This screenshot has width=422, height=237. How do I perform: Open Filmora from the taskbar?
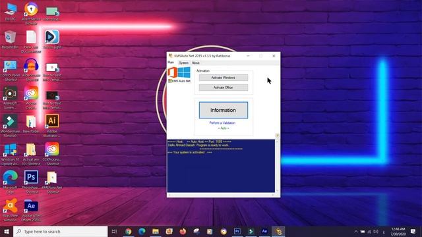pos(251,231)
